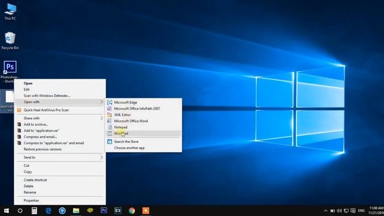
Task: Choose Microsoft Office InfoPath 2007
Action: tap(143, 109)
